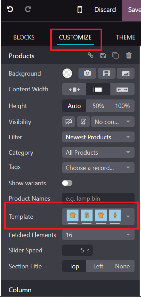Switch to the BLOCKS tab
141x297 pixels.
(x=24, y=37)
